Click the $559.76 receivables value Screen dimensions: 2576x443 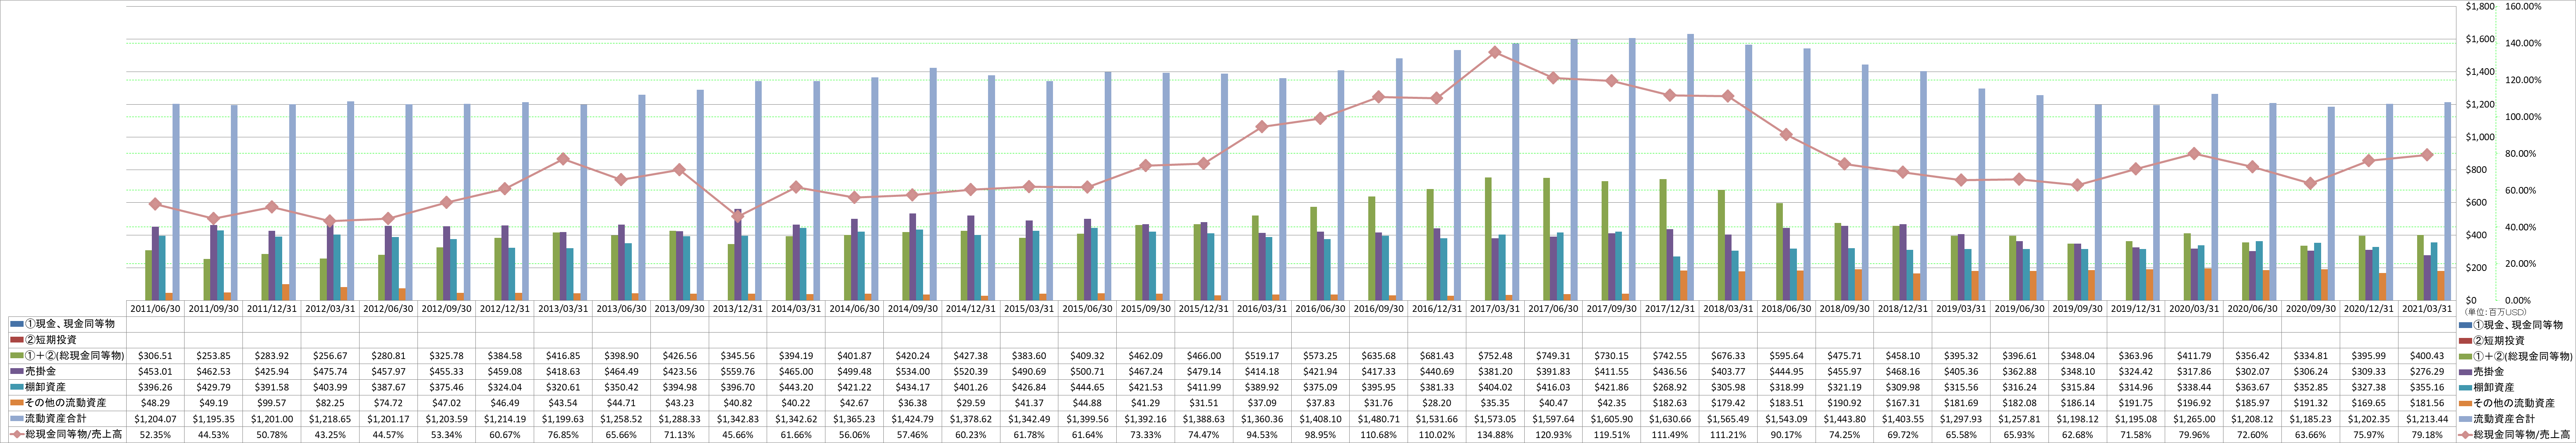click(738, 370)
